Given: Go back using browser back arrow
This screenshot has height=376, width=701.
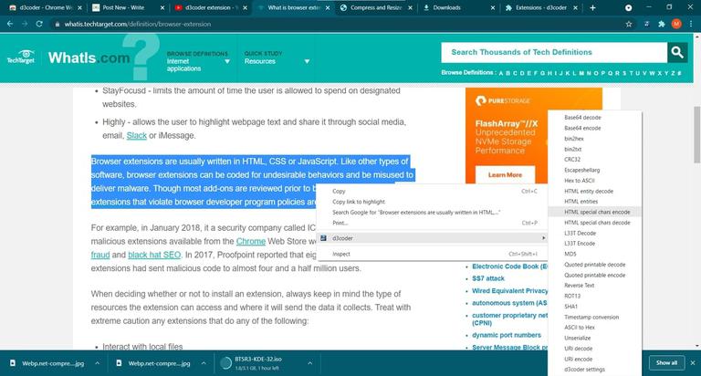Looking at the screenshot, I should point(10,24).
